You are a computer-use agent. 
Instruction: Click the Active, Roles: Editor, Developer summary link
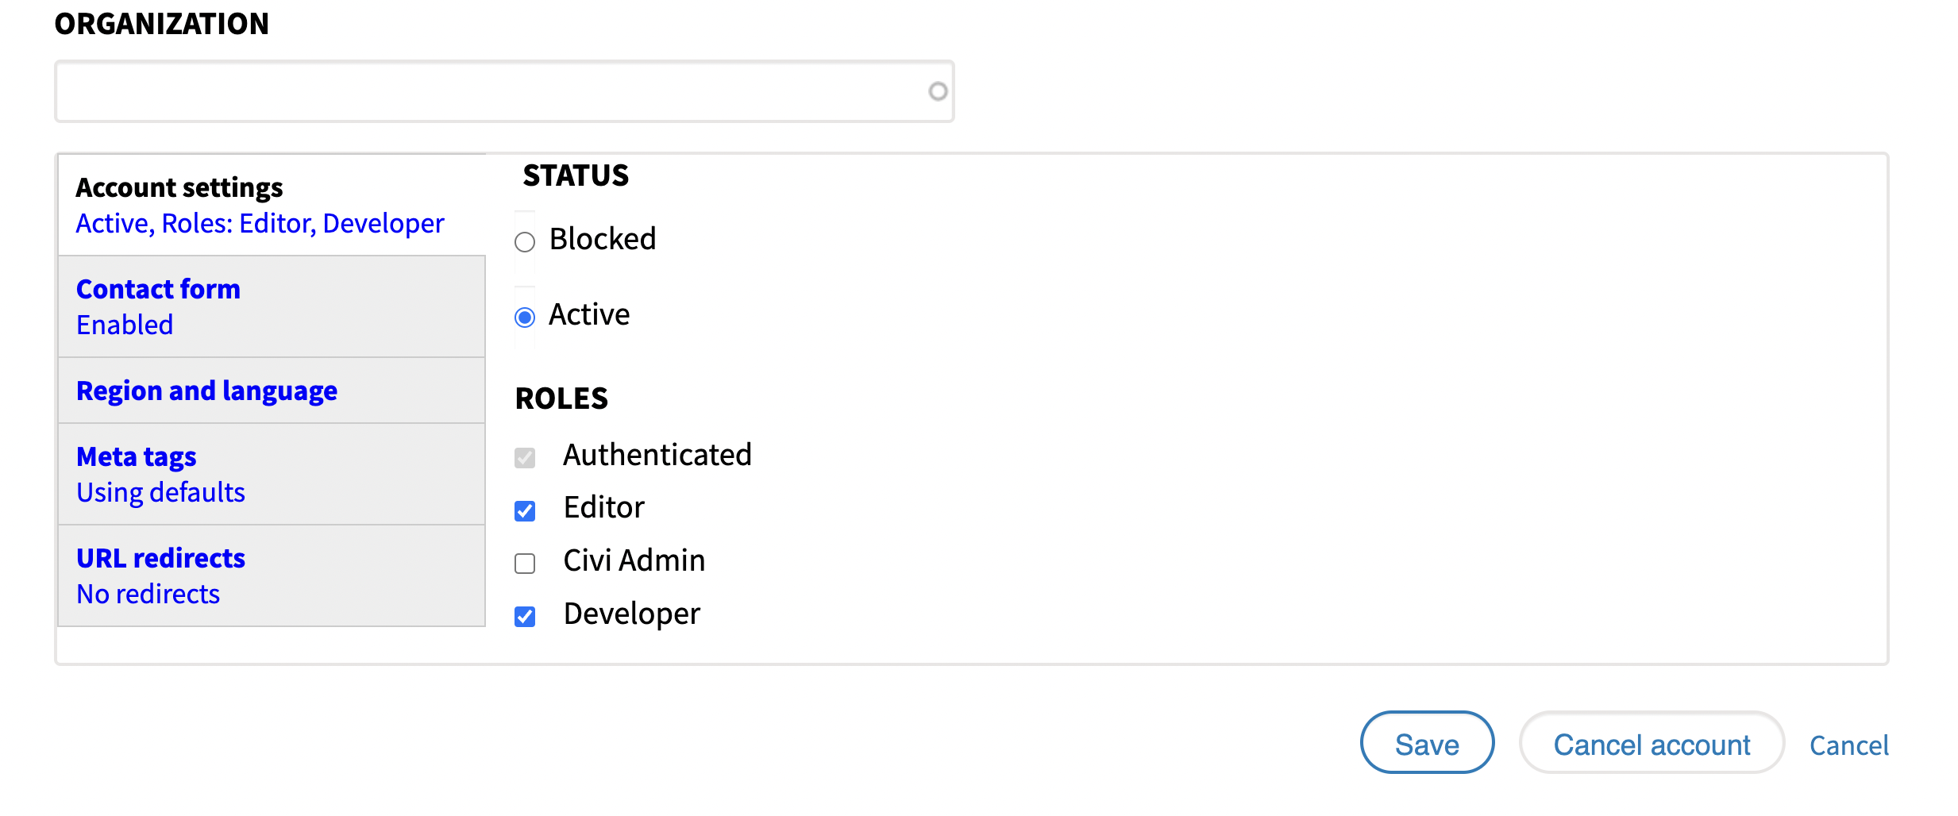[x=260, y=223]
